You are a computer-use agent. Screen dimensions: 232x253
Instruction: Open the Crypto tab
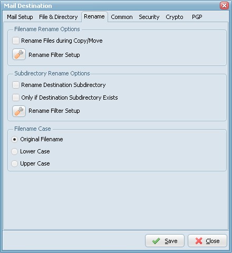pos(175,17)
